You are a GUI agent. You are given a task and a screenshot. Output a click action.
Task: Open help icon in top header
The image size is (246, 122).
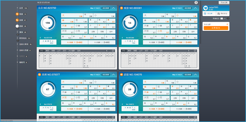pyautogui.click(x=196, y=2)
